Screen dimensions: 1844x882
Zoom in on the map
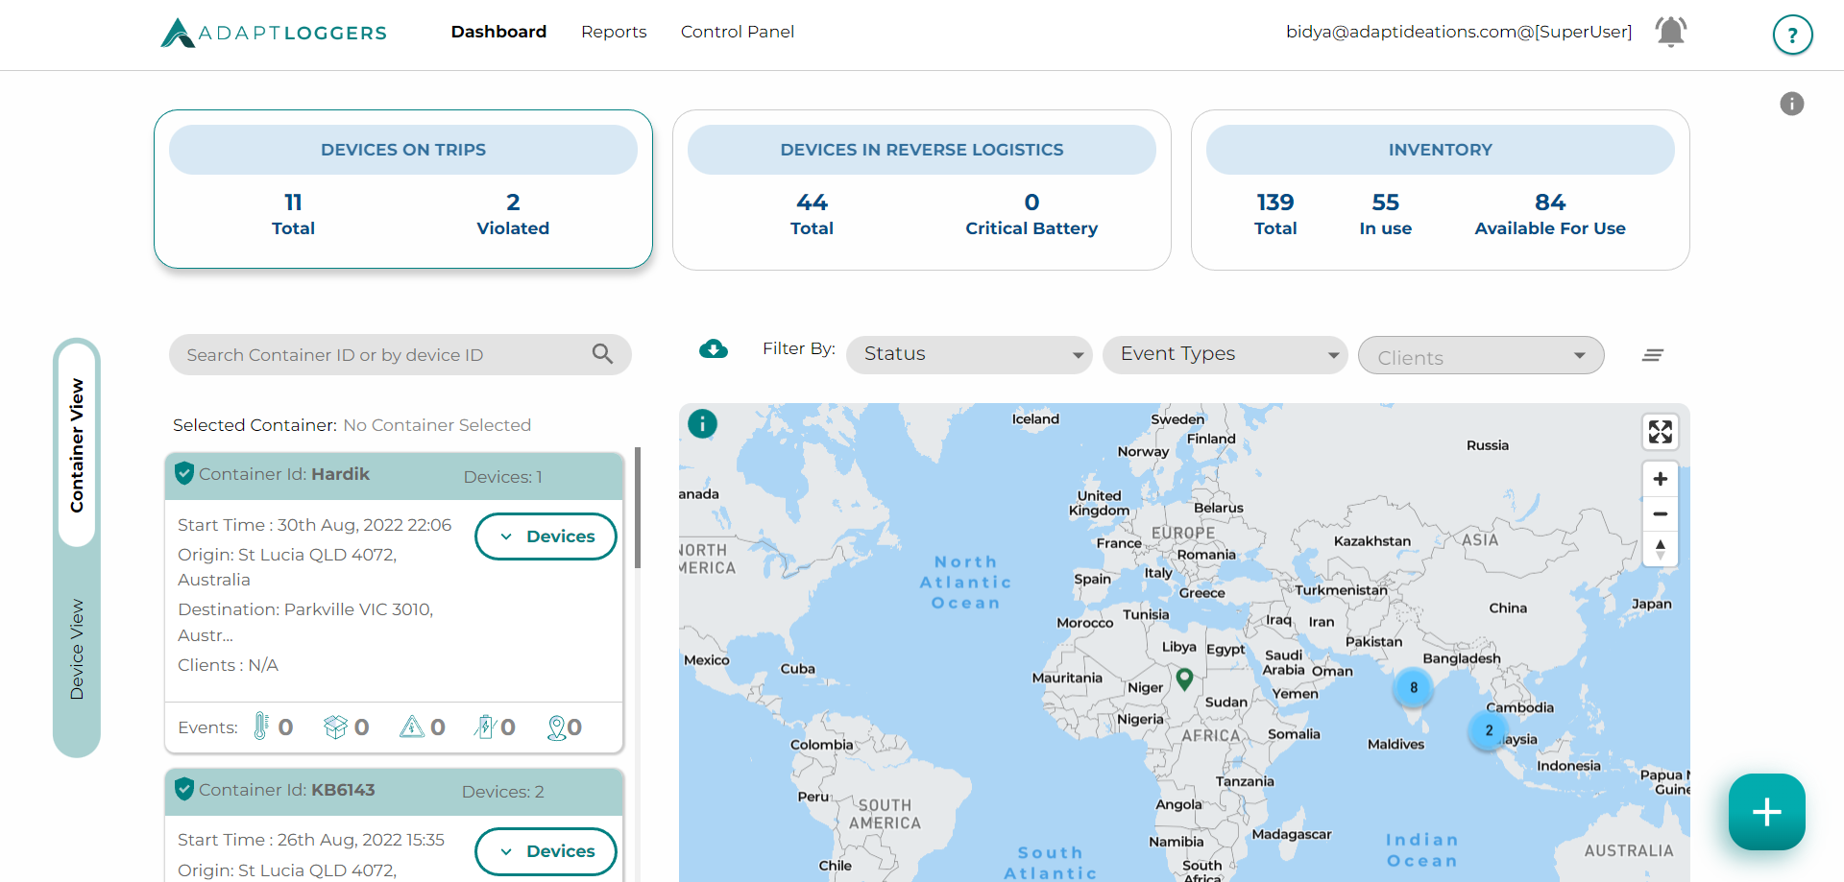[x=1660, y=479]
